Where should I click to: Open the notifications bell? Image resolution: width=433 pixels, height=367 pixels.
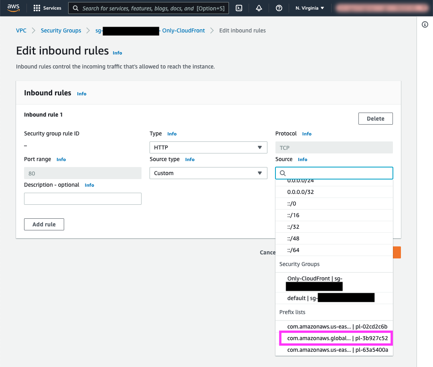point(259,8)
